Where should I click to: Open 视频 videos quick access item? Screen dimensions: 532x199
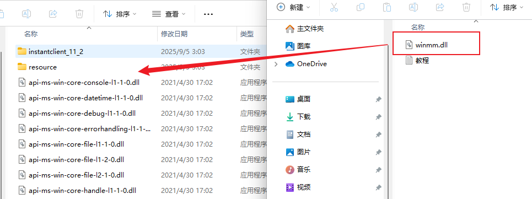[x=298, y=187]
